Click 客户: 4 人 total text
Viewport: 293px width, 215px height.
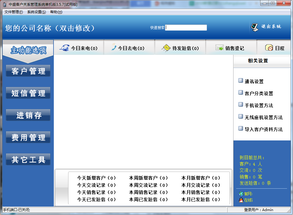tap(251, 164)
